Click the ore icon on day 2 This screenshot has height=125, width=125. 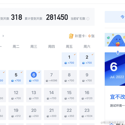(x=83, y=63)
